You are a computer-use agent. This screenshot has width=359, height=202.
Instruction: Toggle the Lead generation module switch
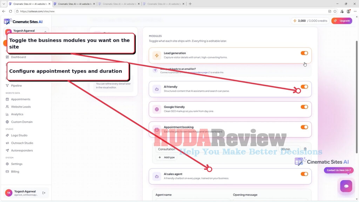tap(304, 53)
